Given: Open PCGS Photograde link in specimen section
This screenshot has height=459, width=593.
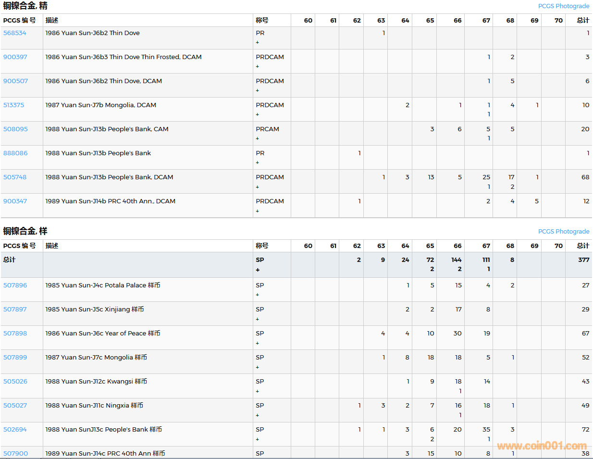Looking at the screenshot, I should coord(564,232).
